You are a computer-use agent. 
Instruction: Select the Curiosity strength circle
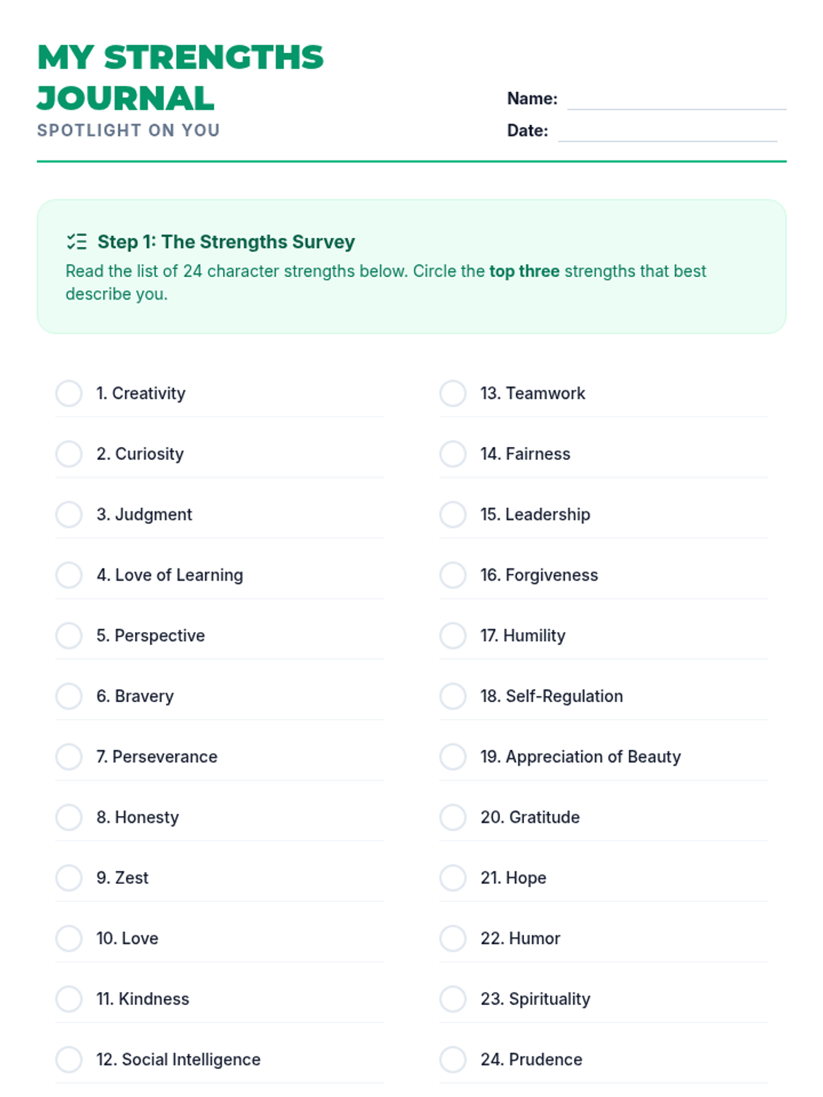(69, 454)
